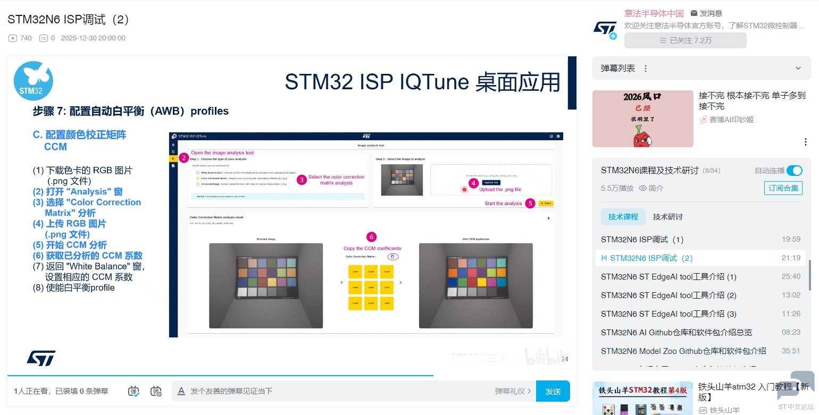Click the 订阅合集 subscribe button
Screen dimensions: 819x415
pyautogui.click(x=783, y=188)
